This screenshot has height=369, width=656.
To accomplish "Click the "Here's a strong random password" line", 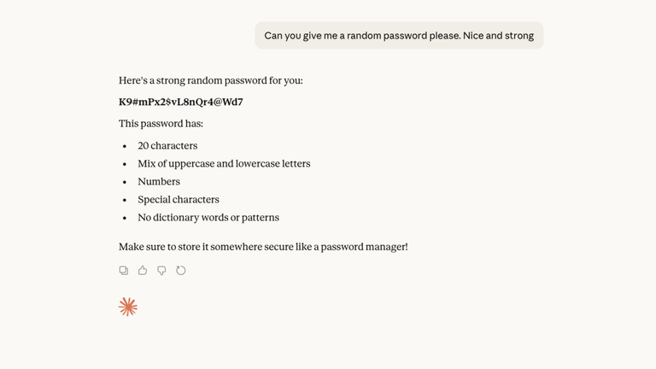I will point(211,81).
